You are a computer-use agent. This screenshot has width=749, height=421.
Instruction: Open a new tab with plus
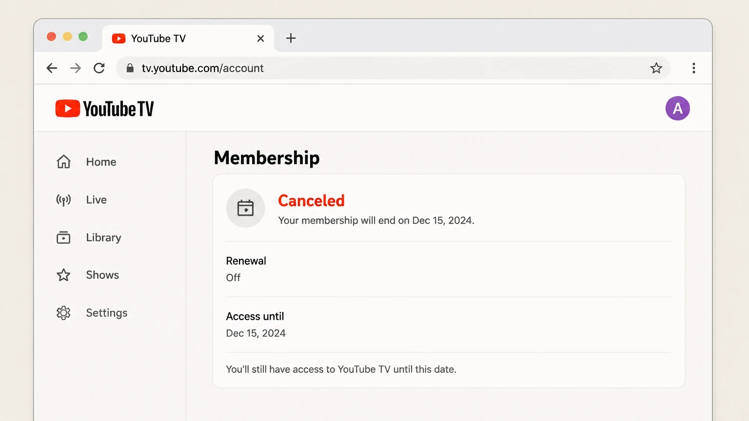pos(291,38)
